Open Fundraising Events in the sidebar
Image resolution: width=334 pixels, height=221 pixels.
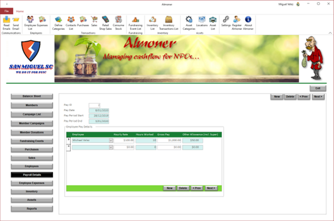coord(32,141)
